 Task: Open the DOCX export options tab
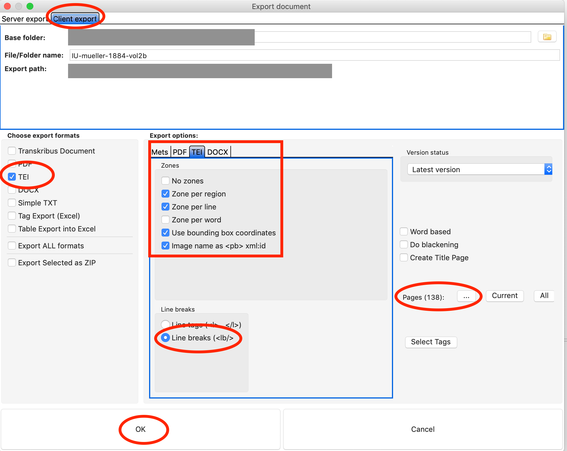point(217,152)
